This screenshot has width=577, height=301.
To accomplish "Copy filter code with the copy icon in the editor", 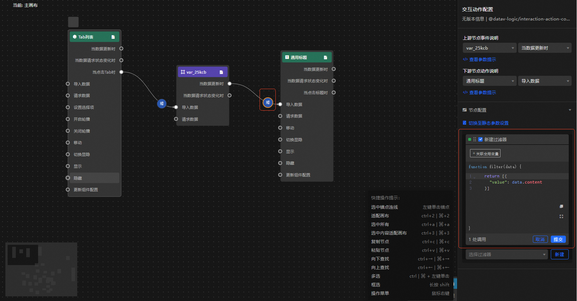I will [x=561, y=207].
